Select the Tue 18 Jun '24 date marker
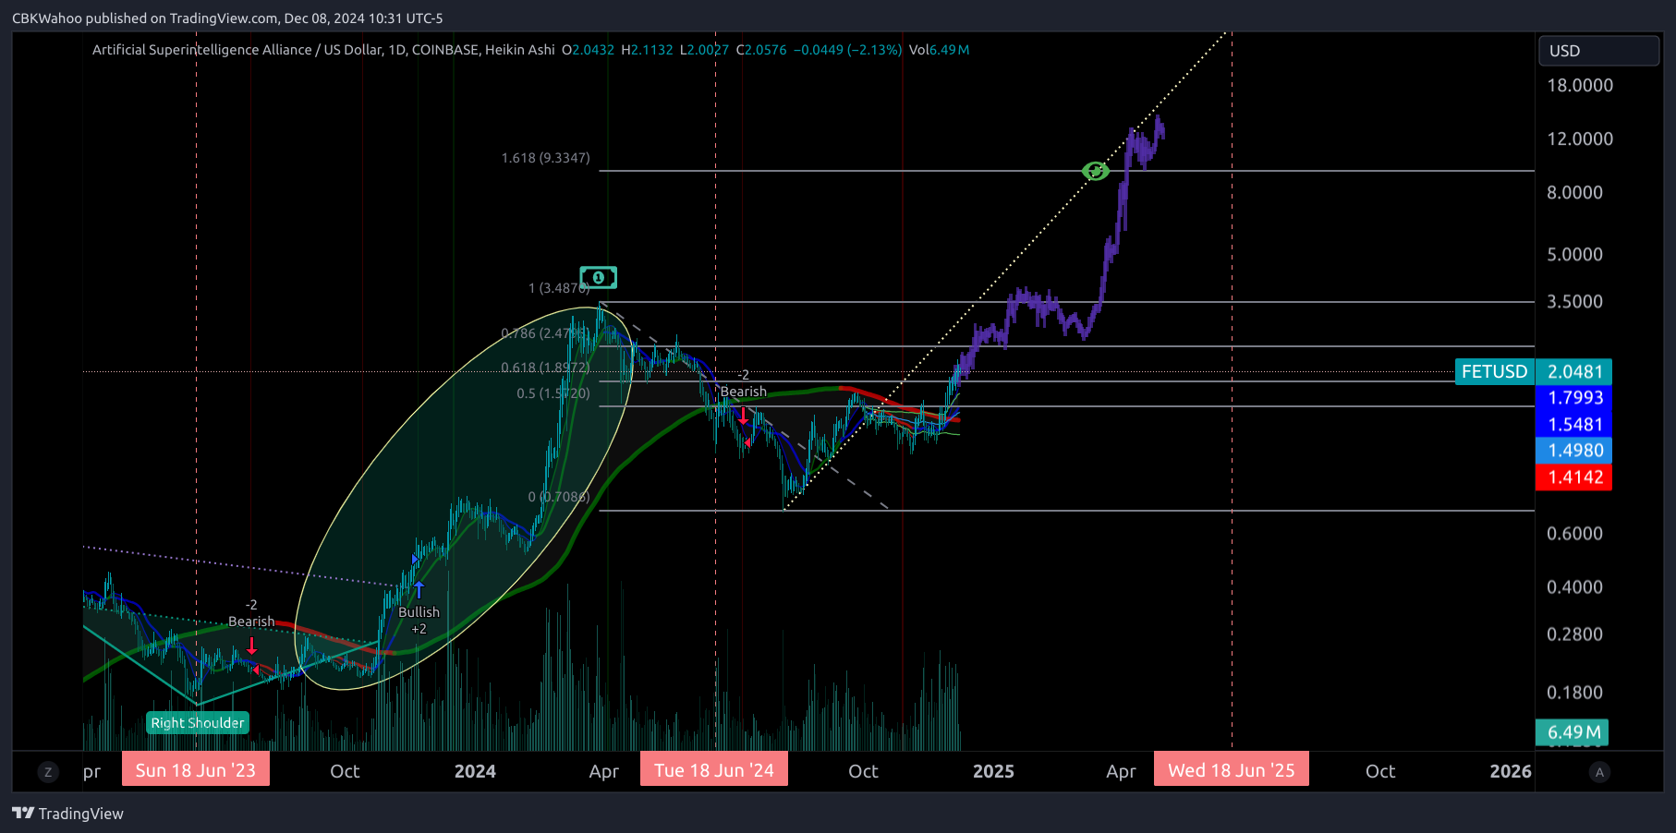 point(714,770)
